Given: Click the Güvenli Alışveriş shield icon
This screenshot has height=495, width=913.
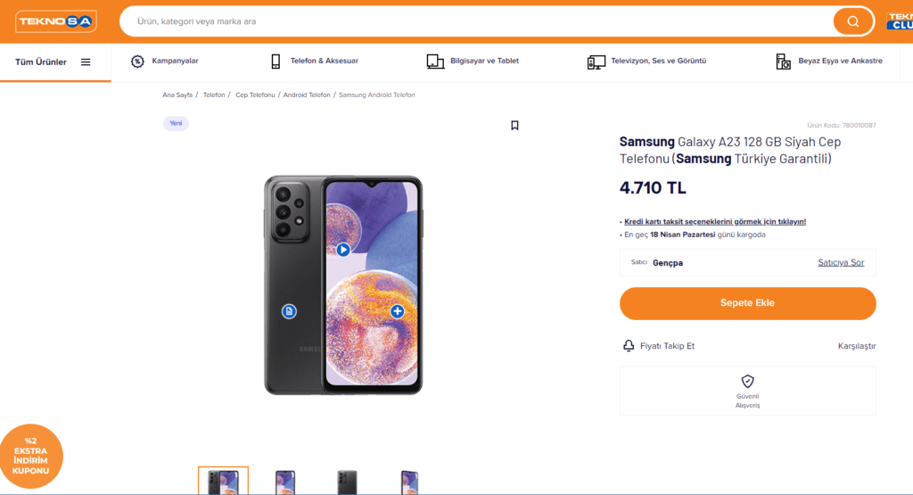Looking at the screenshot, I should pyautogui.click(x=747, y=381).
